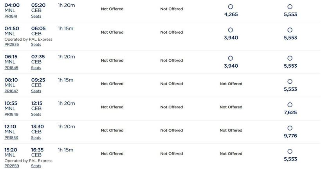Select the 5,553 fare for the 06:15 flight
The width and height of the screenshot is (321, 171).
click(290, 58)
